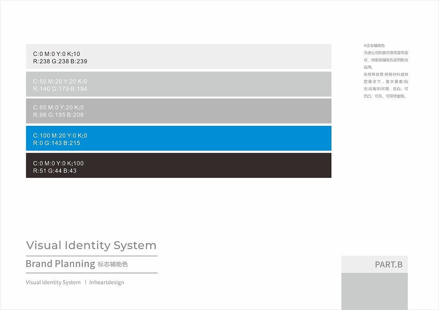The image size is (439, 310).
Task: Click the 标志辅助色 label
Action: pos(113,264)
